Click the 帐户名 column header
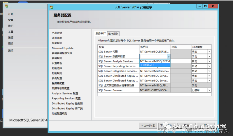Screen dimensions: 233x136 (x=155, y=47)
